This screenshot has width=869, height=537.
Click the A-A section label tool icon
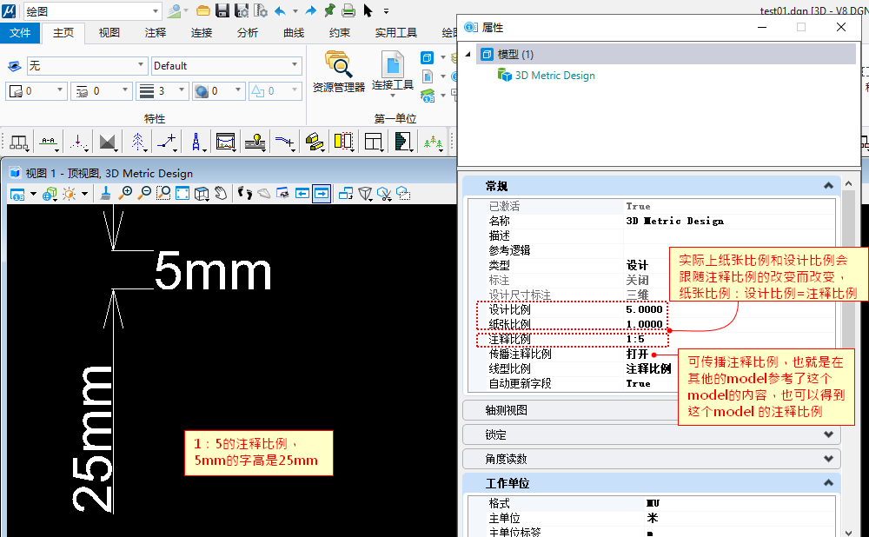48,143
